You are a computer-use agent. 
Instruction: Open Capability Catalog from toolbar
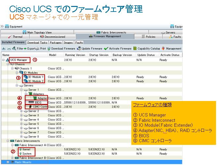pyautogui.click(x=135, y=49)
